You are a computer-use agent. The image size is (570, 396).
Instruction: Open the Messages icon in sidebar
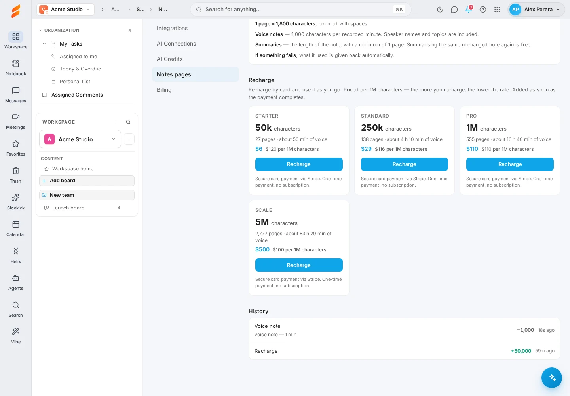16,94
